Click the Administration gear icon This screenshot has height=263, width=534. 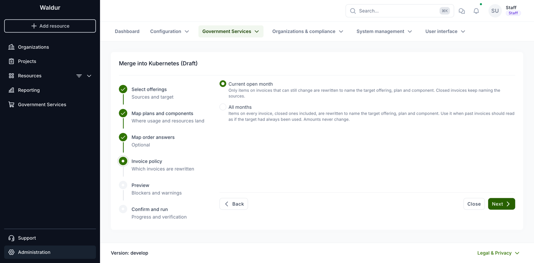[x=11, y=252]
